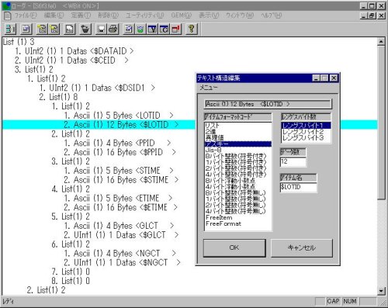The height and width of the screenshot is (308, 388).
Task: Click the キャンセル button
Action: (x=302, y=247)
